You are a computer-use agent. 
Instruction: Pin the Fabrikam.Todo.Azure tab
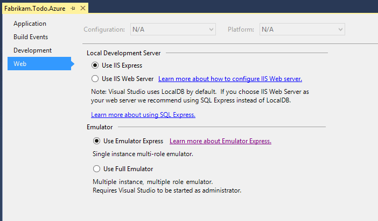73,9
